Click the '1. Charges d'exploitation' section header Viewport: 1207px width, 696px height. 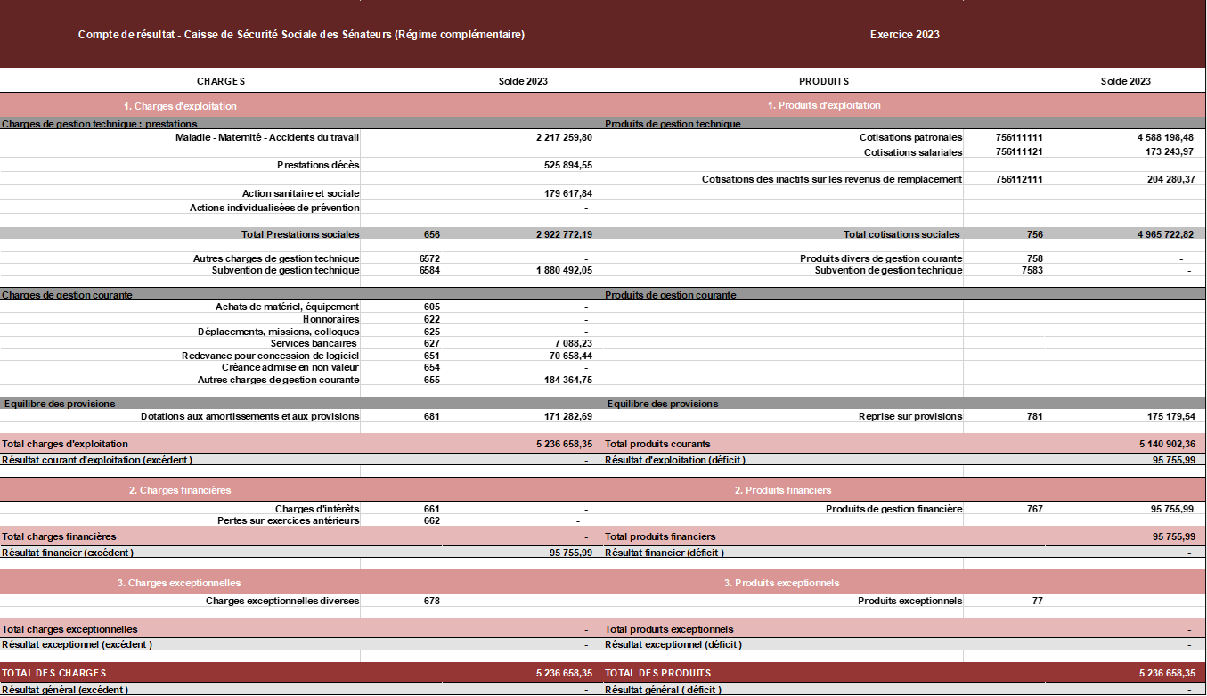180,106
